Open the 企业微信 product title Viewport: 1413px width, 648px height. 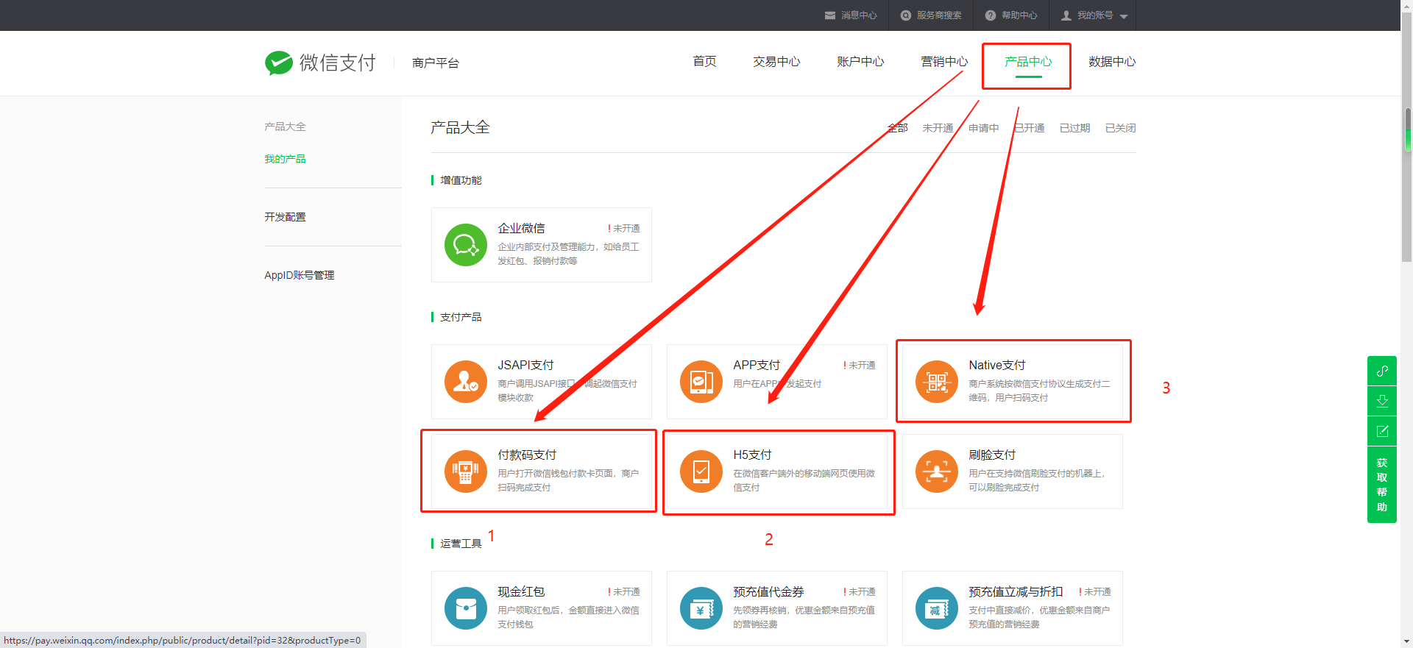521,228
